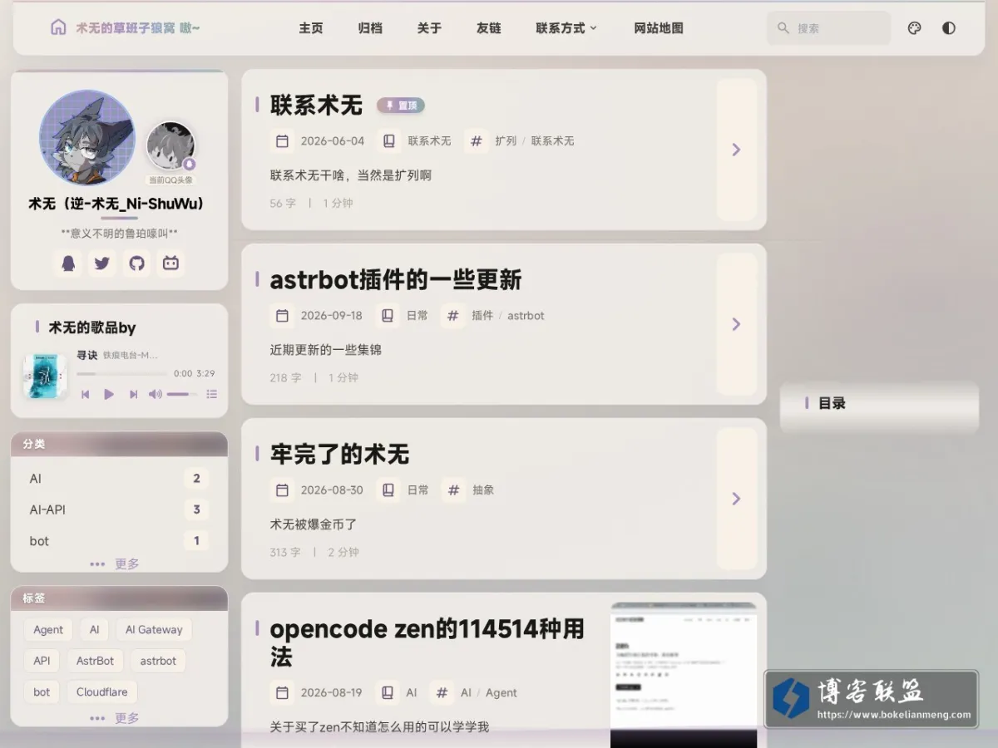This screenshot has width=998, height=748.
Task: Play the song 寻诀
Action: pyautogui.click(x=109, y=395)
